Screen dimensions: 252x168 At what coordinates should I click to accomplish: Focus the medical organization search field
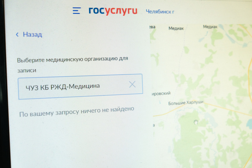point(80,87)
